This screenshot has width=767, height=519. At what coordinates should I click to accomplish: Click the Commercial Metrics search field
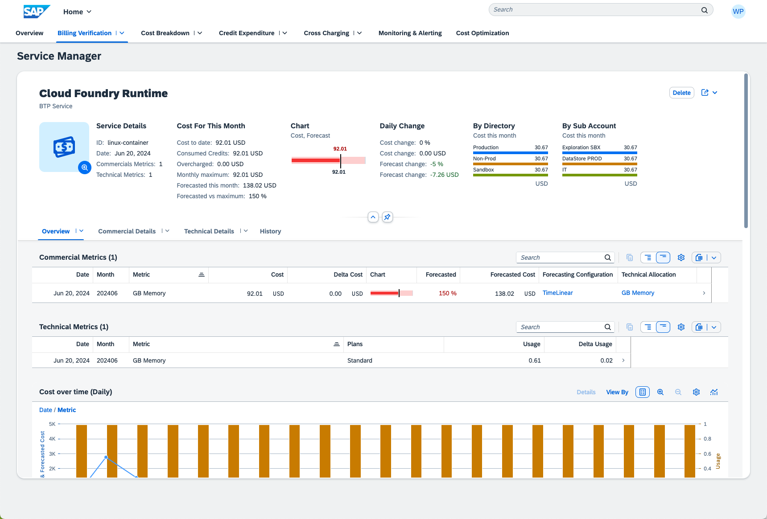[x=560, y=257]
